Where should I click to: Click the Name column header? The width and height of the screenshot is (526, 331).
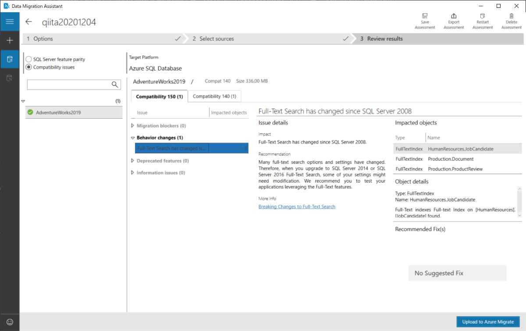[434, 137]
